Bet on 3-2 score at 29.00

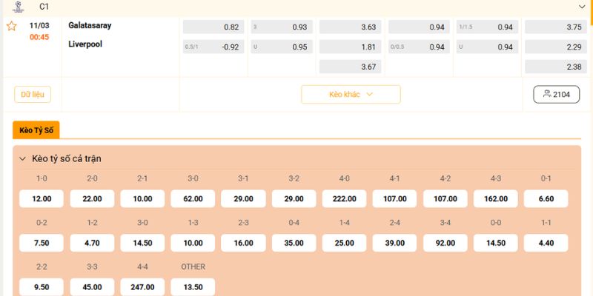tap(294, 198)
